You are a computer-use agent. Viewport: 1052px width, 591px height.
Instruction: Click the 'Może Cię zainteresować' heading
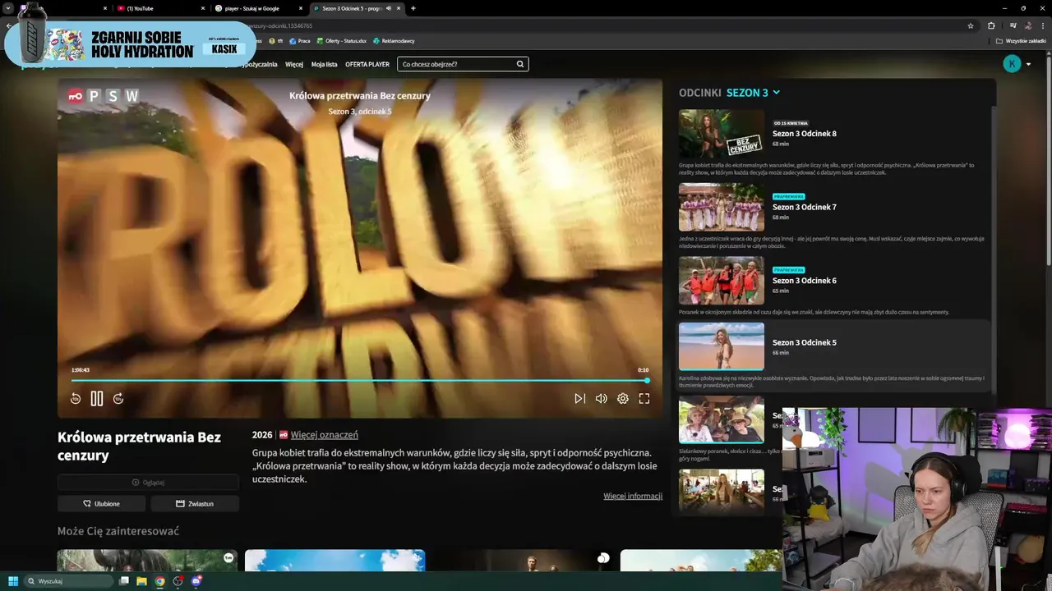(x=118, y=531)
